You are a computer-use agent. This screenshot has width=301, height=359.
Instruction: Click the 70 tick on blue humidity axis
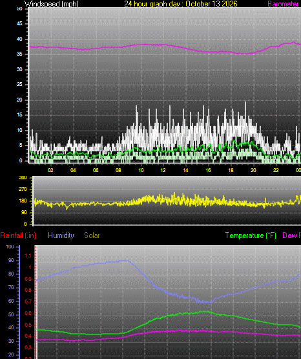pyautogui.click(x=11, y=287)
